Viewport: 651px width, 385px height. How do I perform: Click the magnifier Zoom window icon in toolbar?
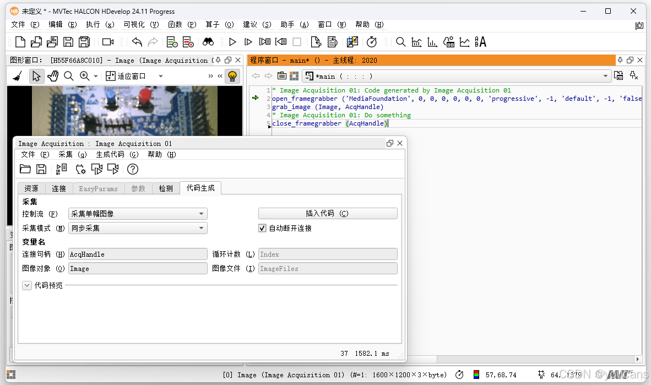tap(400, 42)
